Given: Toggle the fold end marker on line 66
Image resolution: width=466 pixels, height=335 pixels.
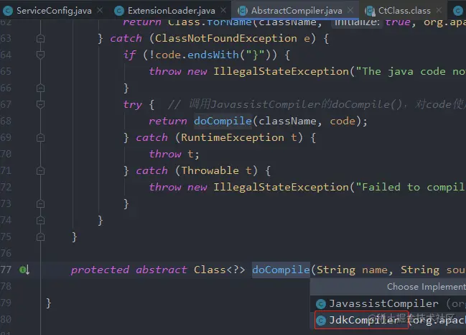Looking at the screenshot, I should click(x=40, y=88).
